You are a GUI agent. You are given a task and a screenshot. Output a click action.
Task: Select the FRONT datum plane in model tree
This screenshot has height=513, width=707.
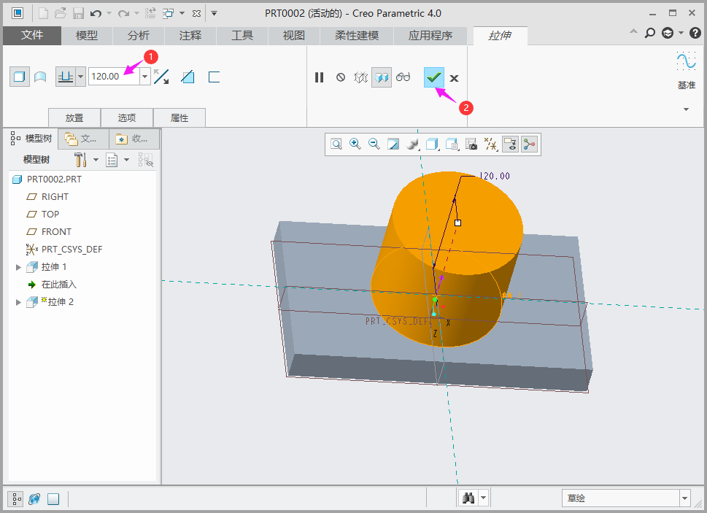coord(56,232)
